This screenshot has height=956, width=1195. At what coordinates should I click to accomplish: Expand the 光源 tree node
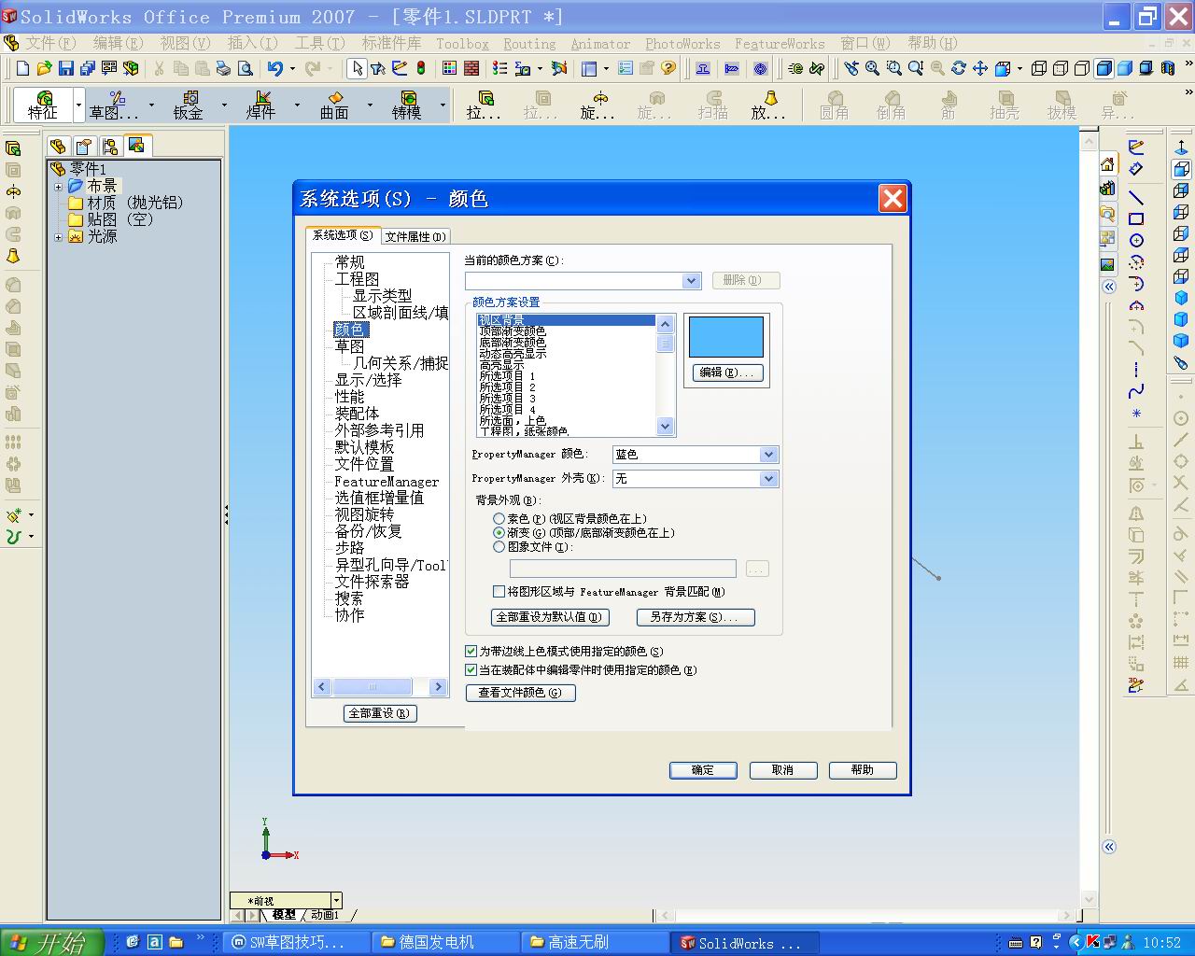pyautogui.click(x=58, y=237)
